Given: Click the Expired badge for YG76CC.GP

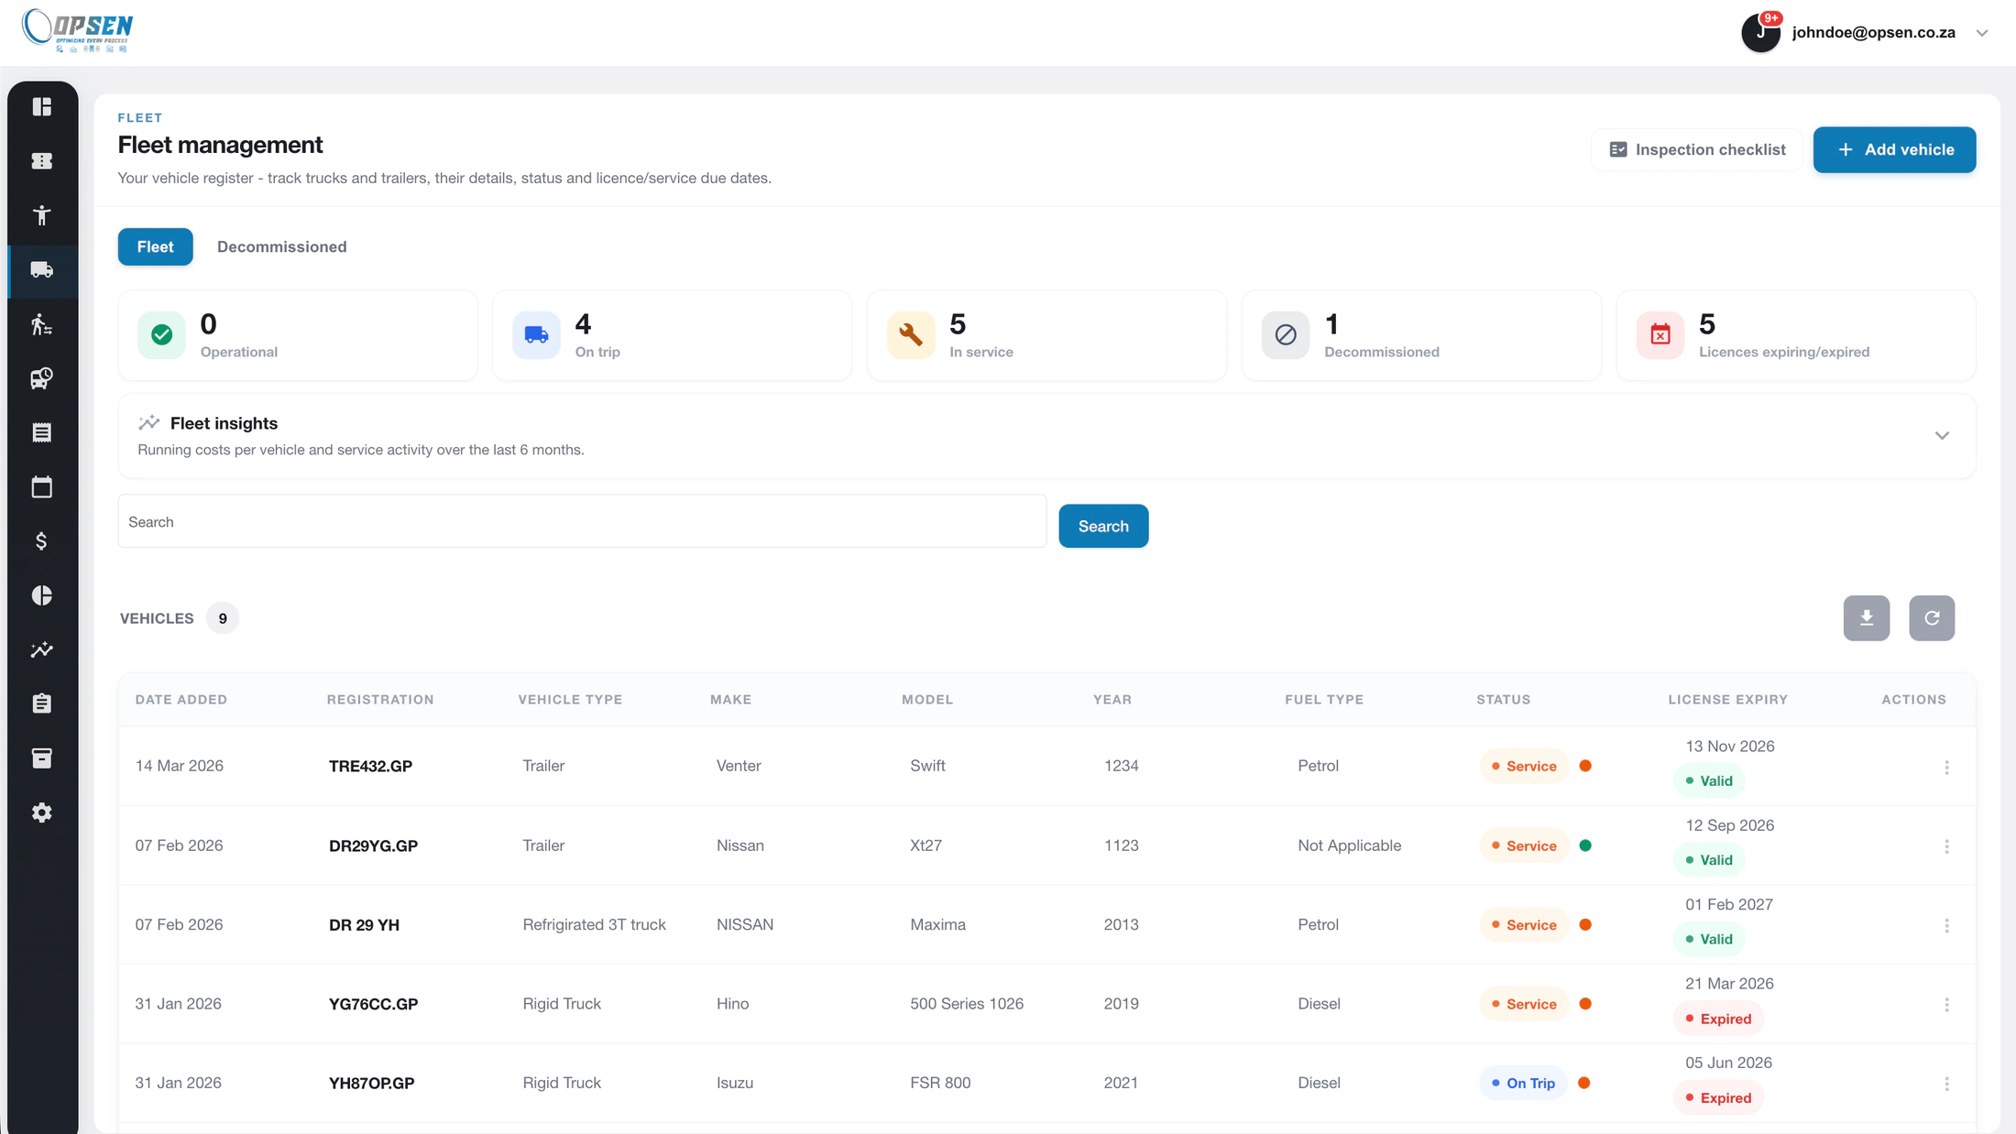Looking at the screenshot, I should (1718, 1019).
